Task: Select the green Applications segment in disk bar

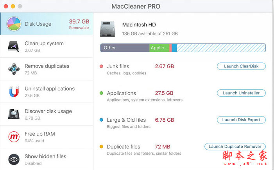Action: pyautogui.click(x=159, y=48)
